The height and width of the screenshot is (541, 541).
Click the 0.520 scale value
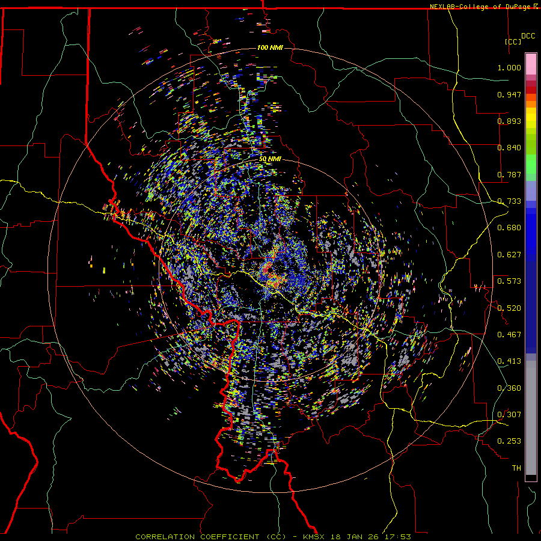pos(509,308)
